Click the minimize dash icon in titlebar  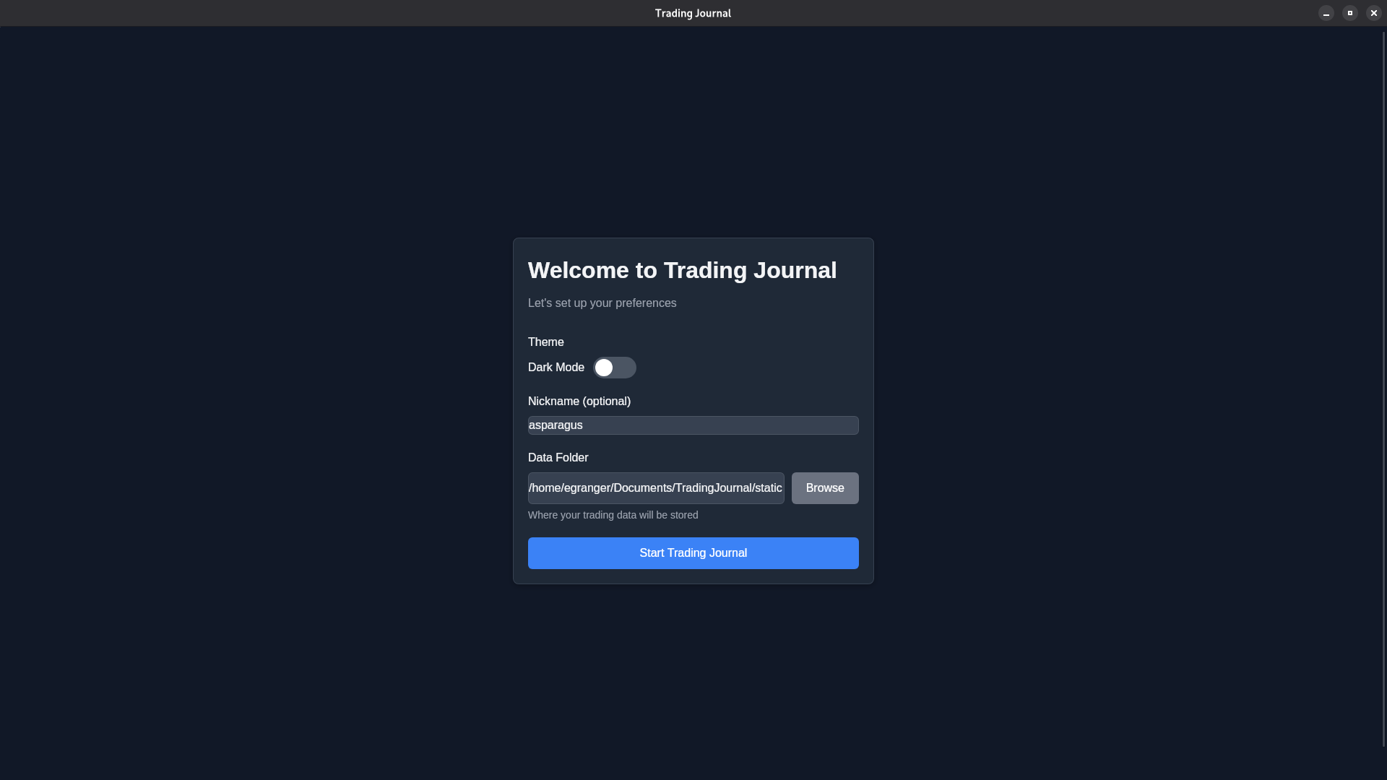pyautogui.click(x=1326, y=13)
